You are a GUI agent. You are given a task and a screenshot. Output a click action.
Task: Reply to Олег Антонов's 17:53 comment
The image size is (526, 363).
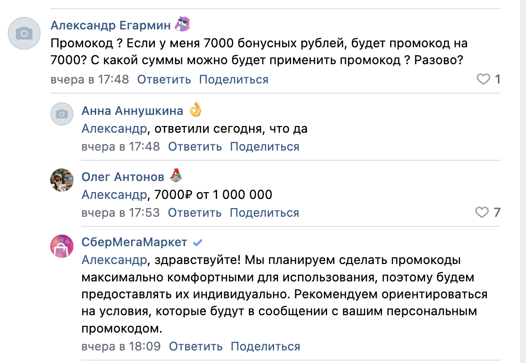[194, 213]
